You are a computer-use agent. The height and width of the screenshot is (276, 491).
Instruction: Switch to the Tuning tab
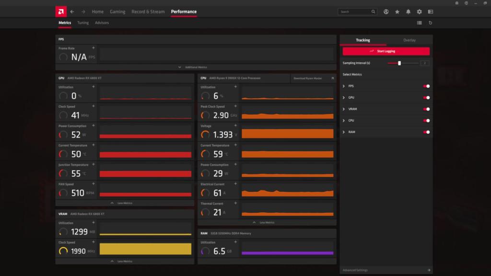83,22
